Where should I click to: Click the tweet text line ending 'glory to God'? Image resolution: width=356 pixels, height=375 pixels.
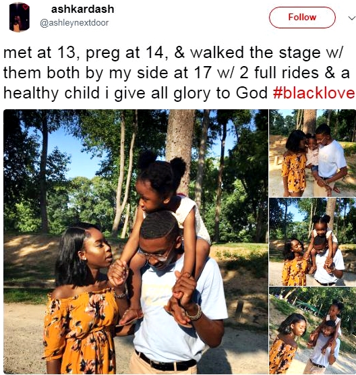click(135, 93)
